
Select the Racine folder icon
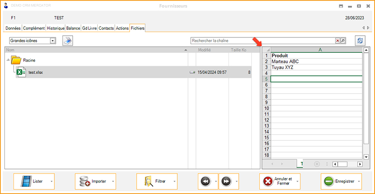[x=16, y=60]
